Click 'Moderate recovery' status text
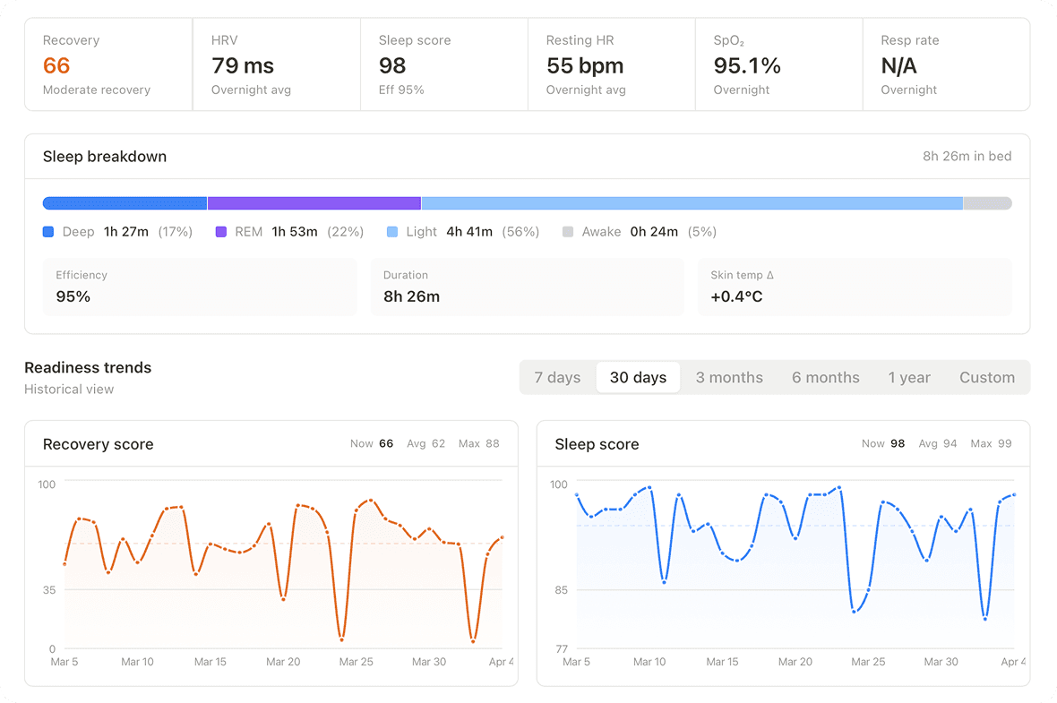This screenshot has height=703, width=1057. pos(97,90)
